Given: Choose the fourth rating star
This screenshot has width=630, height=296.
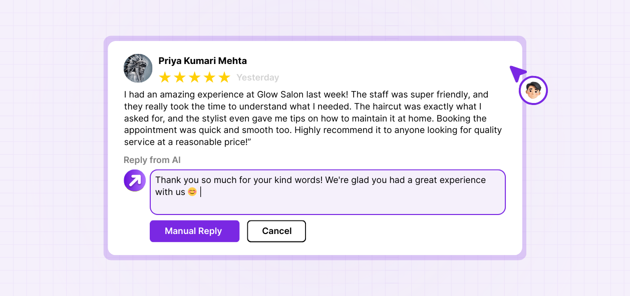Looking at the screenshot, I should coord(209,77).
